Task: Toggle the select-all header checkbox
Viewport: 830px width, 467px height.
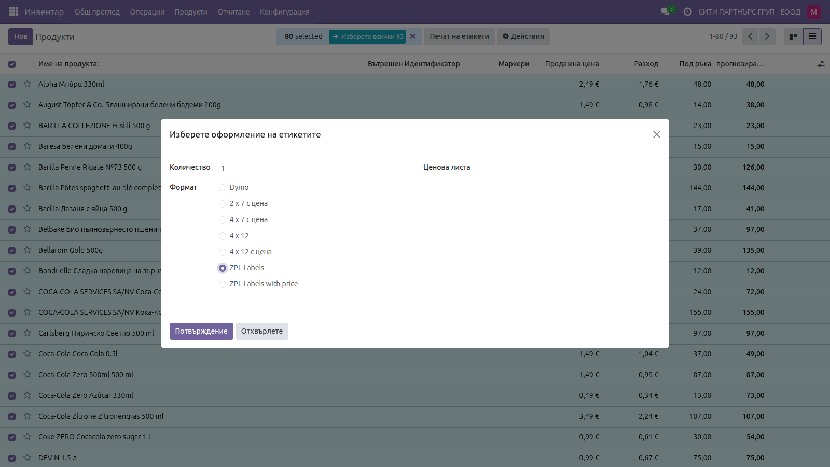Action: click(x=12, y=64)
